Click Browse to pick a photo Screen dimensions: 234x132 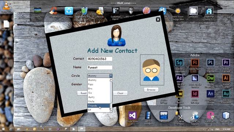[151, 89]
